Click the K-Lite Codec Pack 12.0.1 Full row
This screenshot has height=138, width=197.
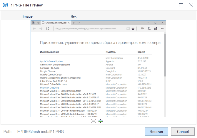pyautogui.click(x=54, y=81)
